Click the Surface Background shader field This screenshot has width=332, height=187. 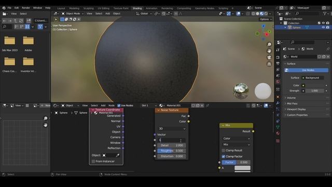click(312, 78)
